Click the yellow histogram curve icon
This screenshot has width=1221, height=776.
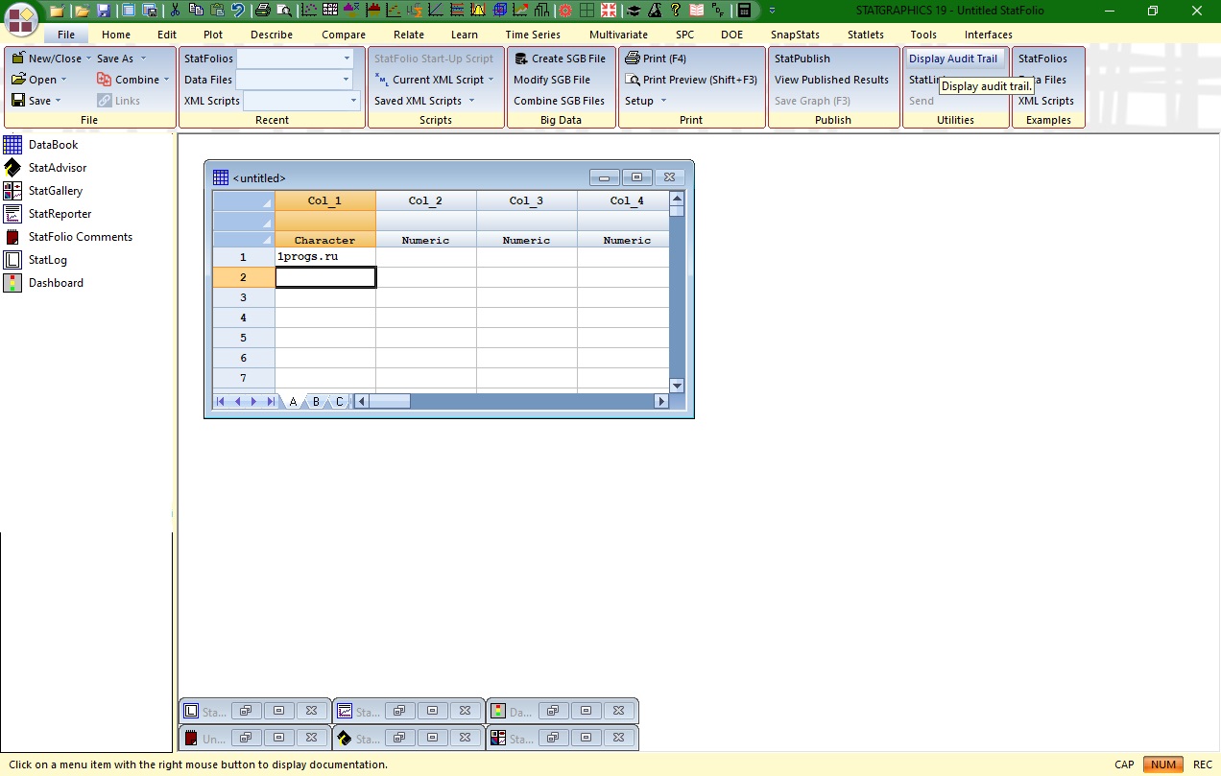[x=477, y=11]
